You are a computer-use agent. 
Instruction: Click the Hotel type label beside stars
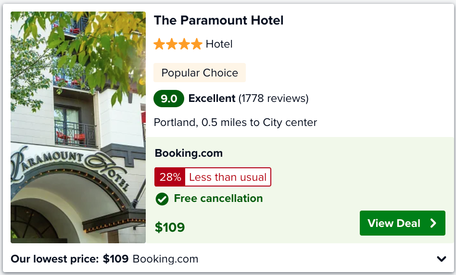pos(219,44)
